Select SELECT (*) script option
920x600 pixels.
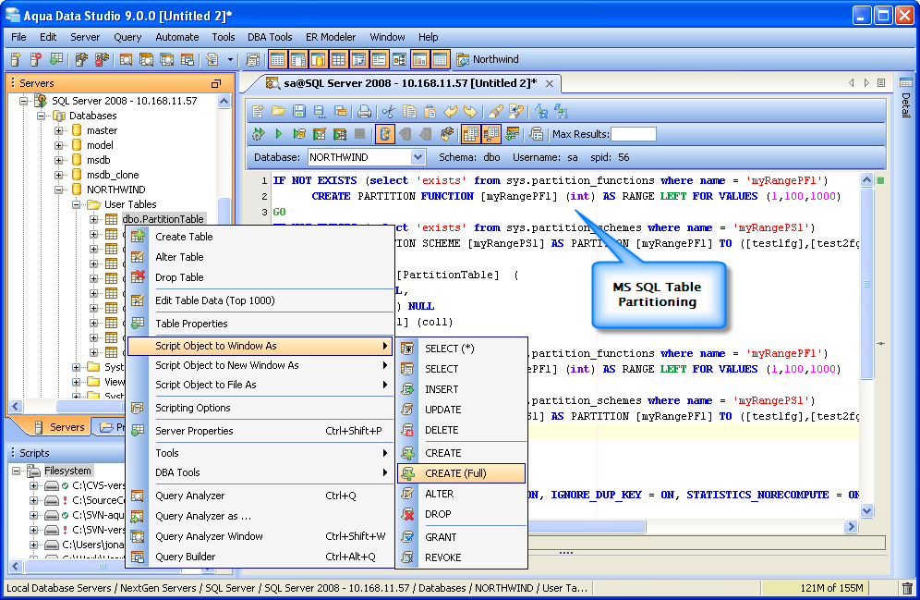tap(461, 349)
